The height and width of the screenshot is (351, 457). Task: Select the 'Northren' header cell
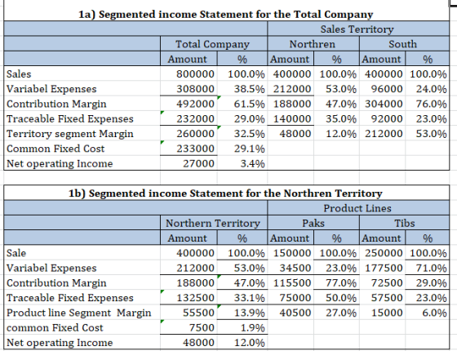(313, 44)
